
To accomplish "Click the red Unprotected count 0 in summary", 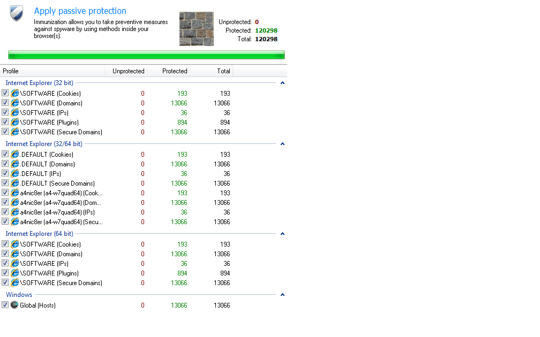I will [x=257, y=22].
